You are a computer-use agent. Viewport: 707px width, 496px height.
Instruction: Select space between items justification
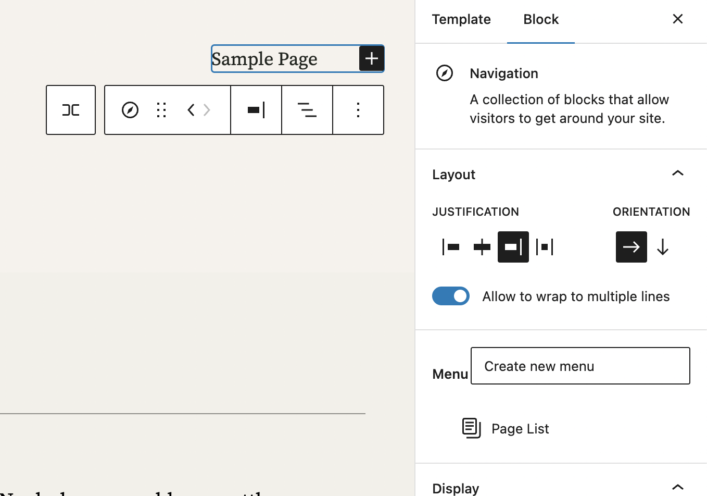point(545,247)
